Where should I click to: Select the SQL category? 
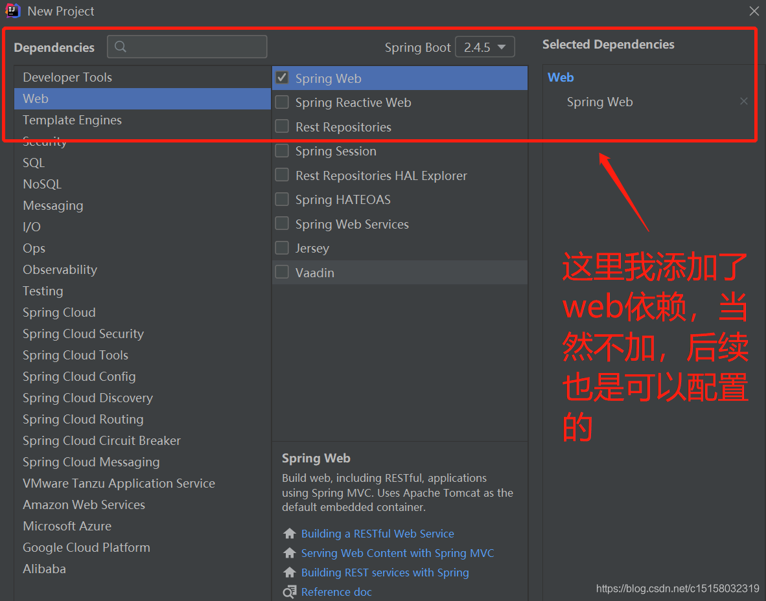click(x=142, y=163)
